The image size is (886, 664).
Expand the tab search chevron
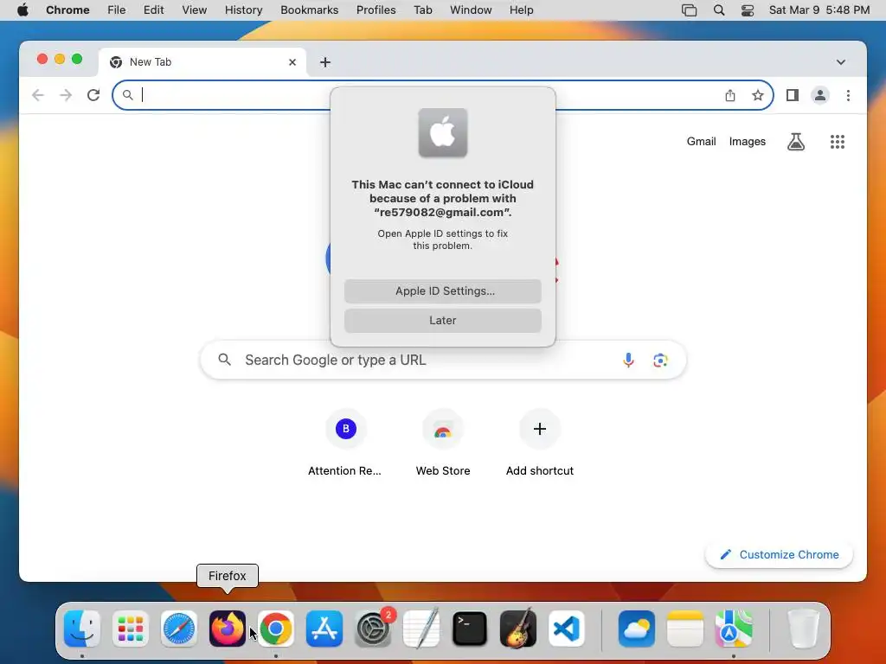click(841, 62)
